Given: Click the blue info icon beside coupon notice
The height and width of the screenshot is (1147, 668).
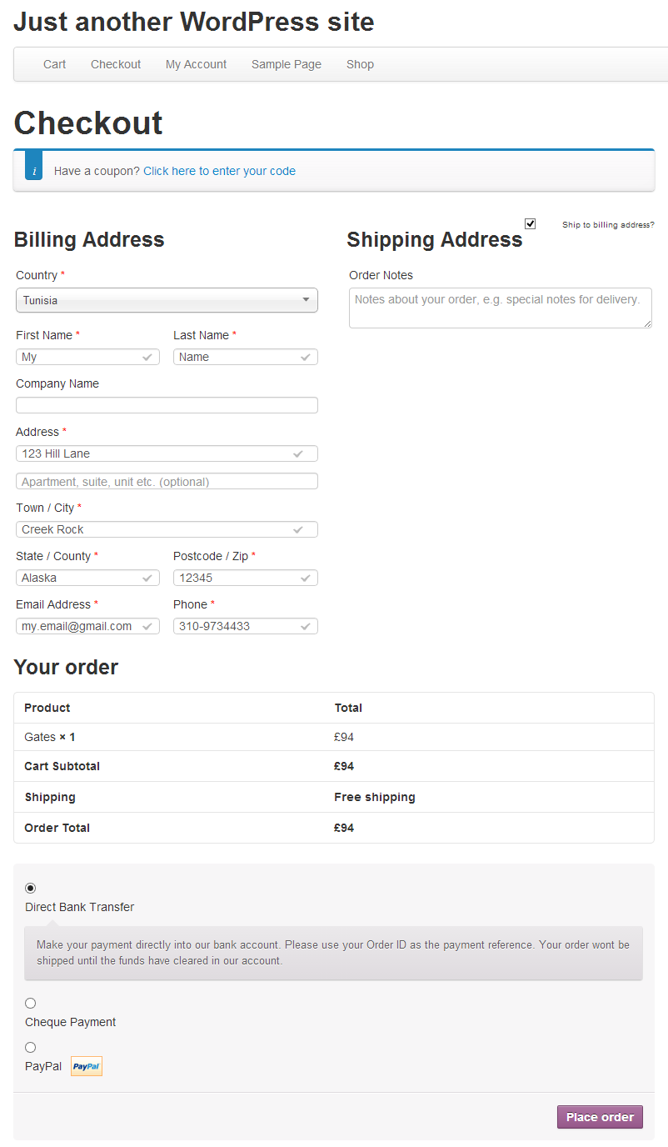Looking at the screenshot, I should point(34,171).
